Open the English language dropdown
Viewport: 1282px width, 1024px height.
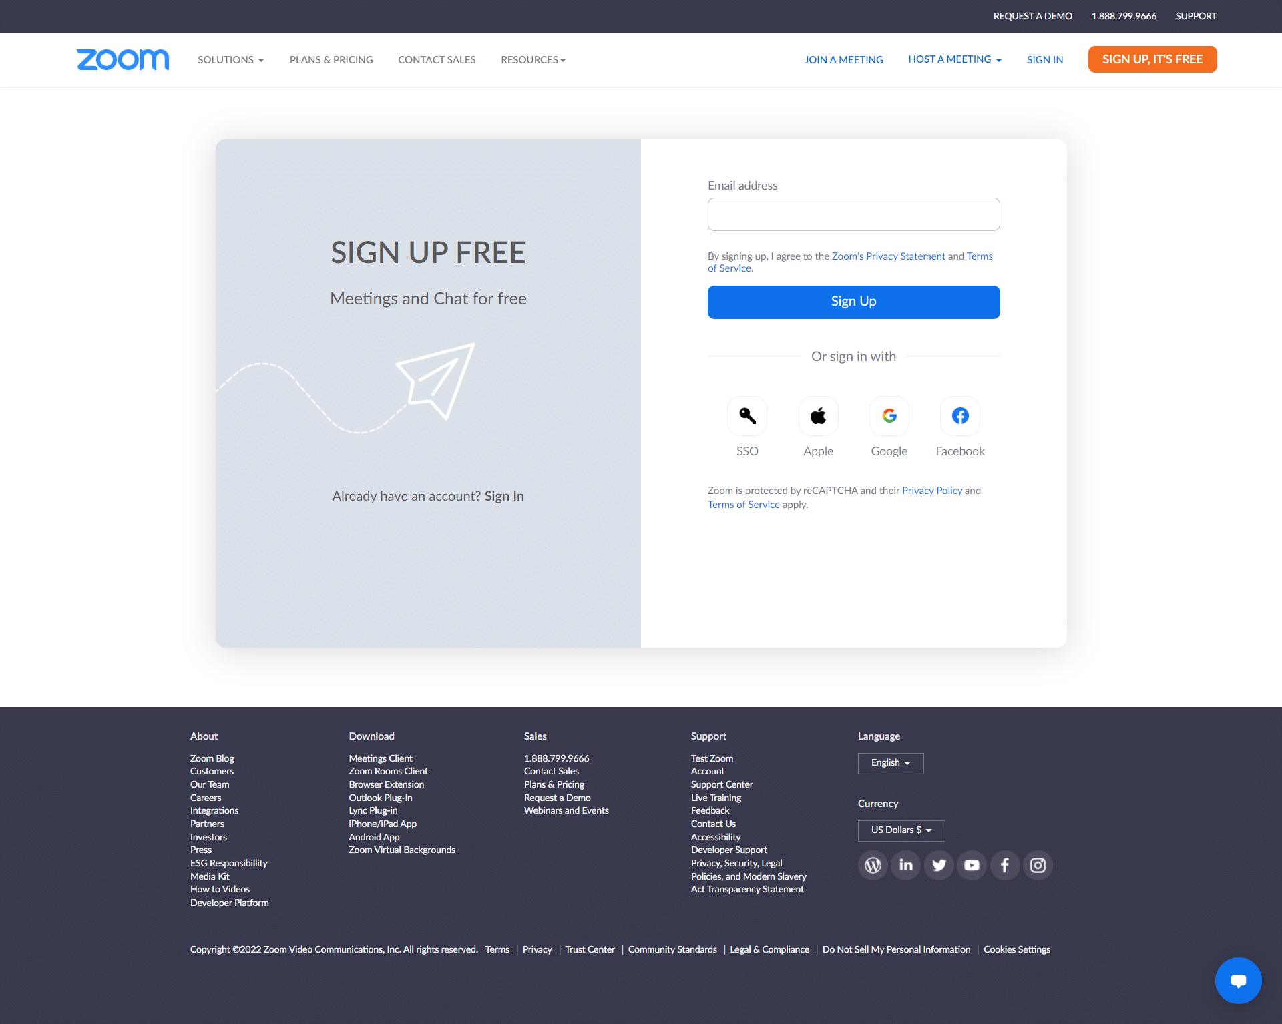[891, 763]
